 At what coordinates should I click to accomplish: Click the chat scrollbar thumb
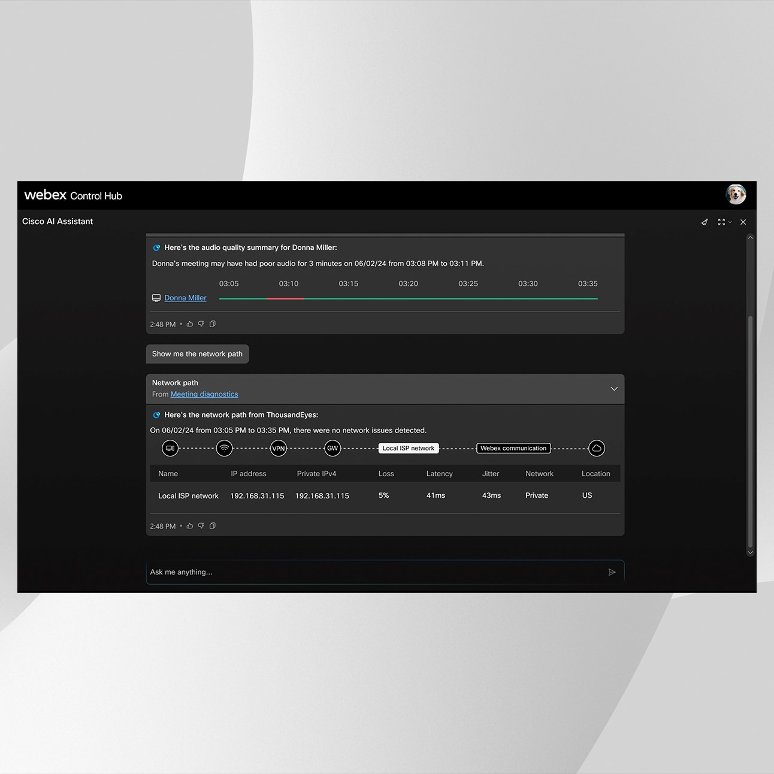750,432
